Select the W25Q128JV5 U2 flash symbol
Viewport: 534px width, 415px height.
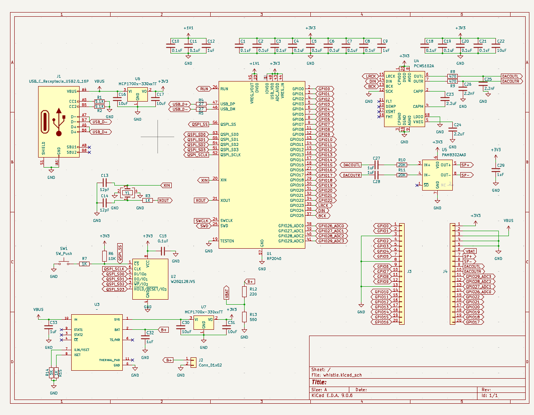(150, 279)
